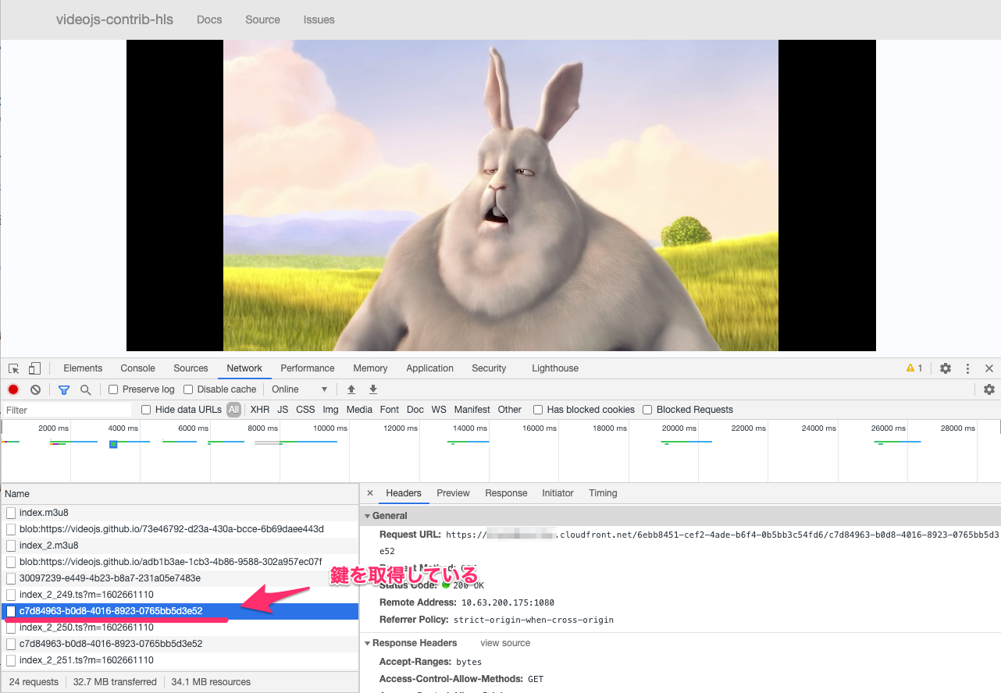Open the Console tab
Image resolution: width=1001 pixels, height=693 pixels.
137,368
